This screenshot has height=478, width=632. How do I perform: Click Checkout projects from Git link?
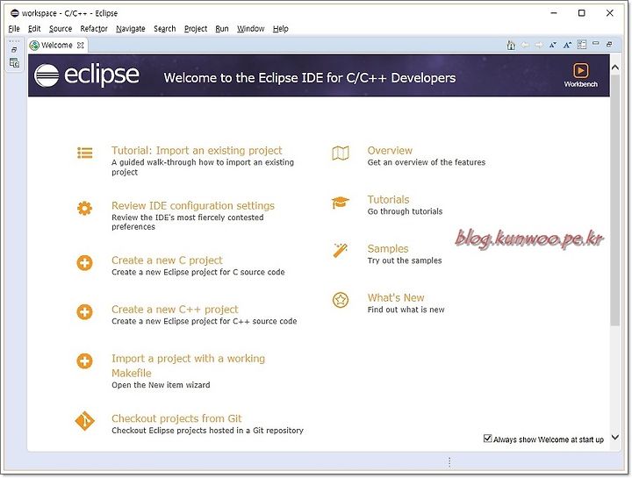(x=176, y=418)
